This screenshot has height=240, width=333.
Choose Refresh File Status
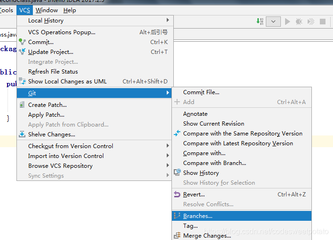(95, 72)
